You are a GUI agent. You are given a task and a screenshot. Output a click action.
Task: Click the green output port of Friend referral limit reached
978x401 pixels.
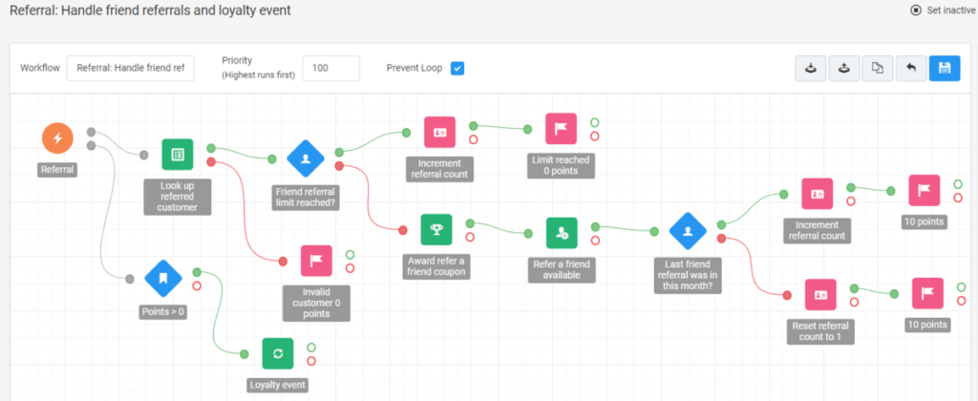tap(339, 152)
